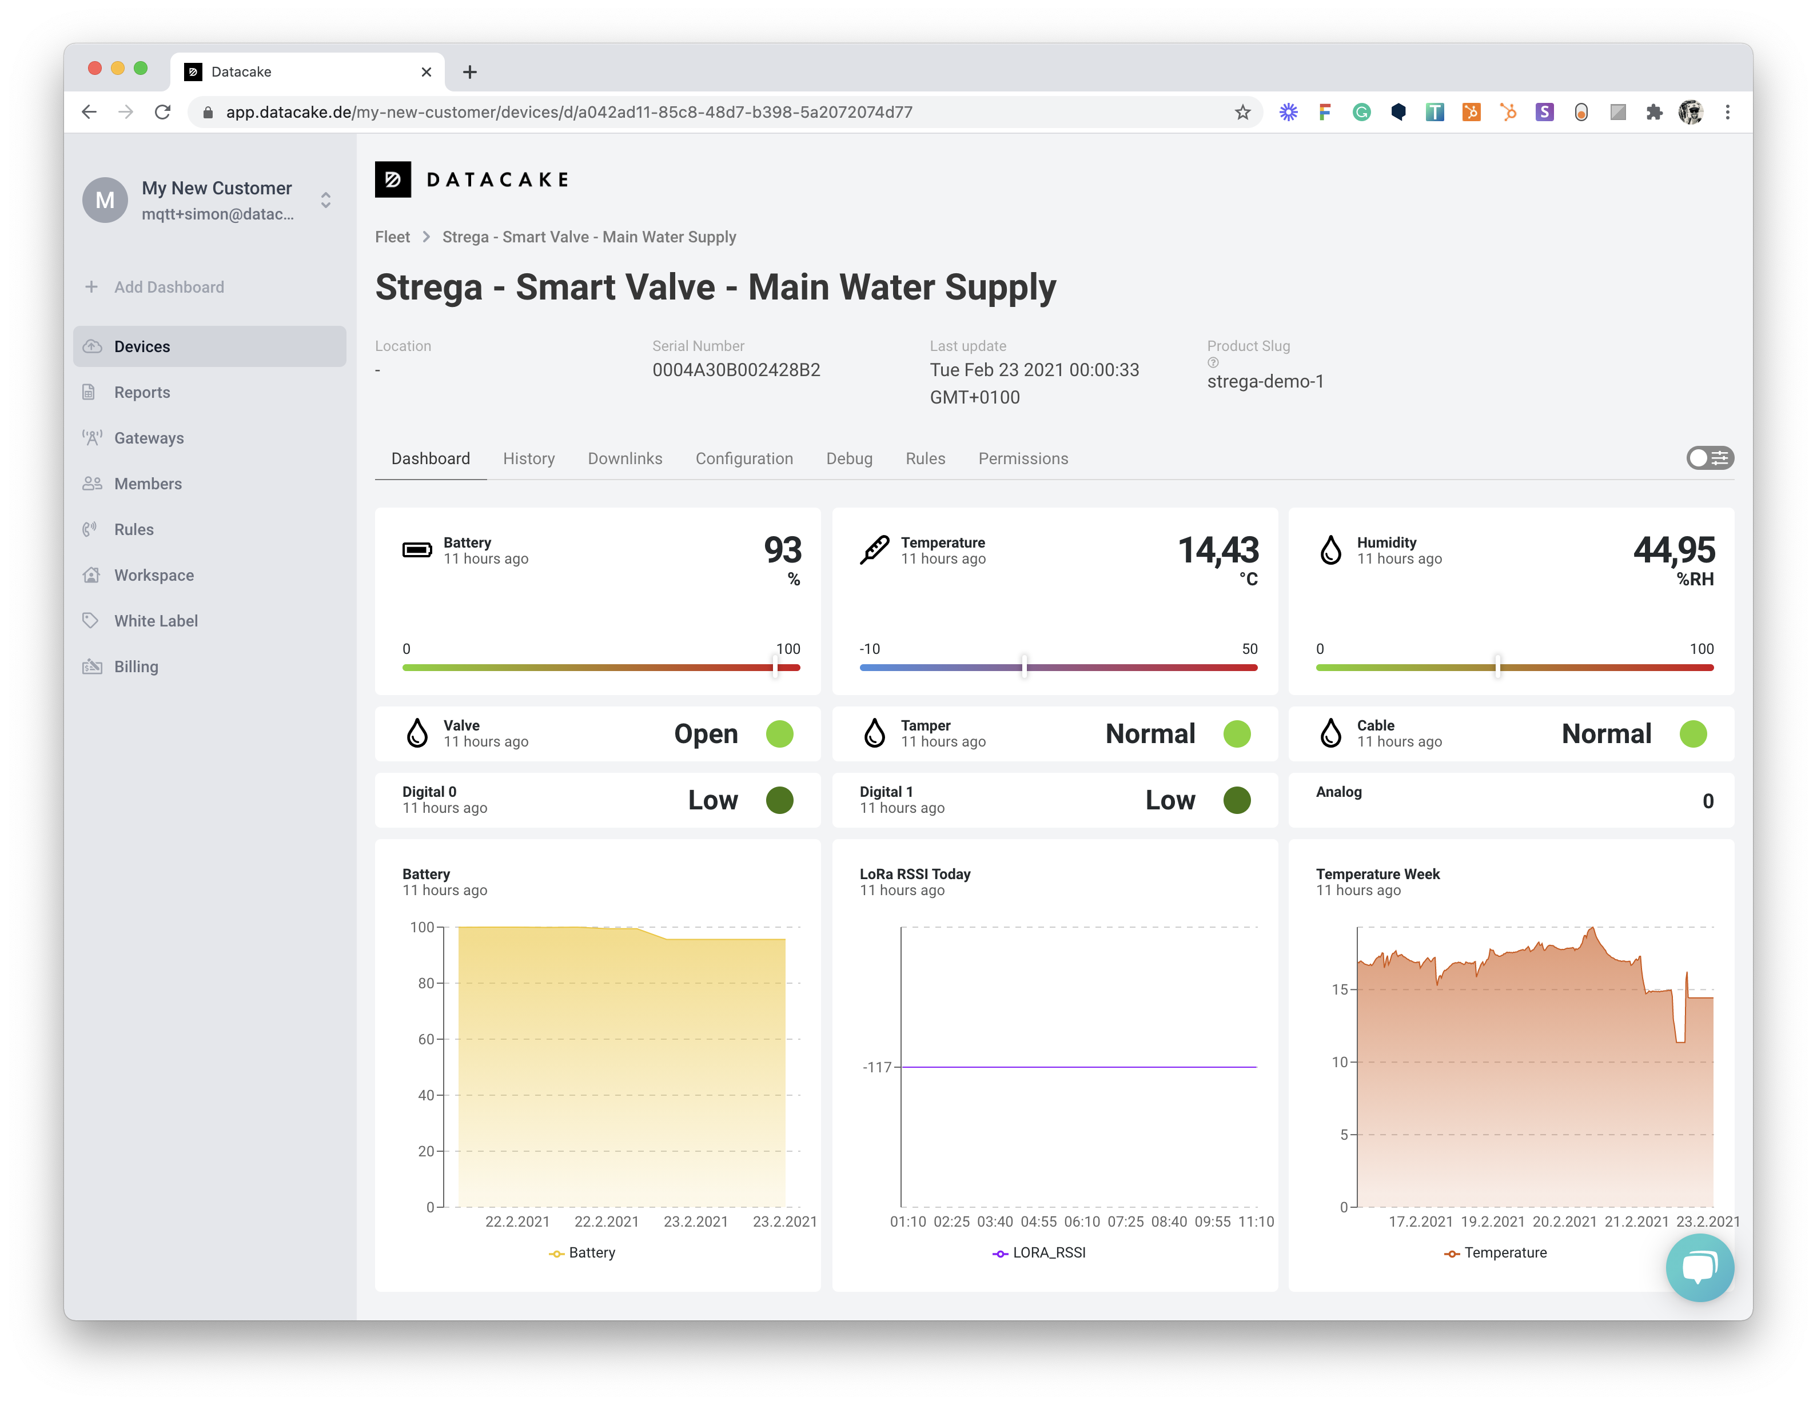Click the Battery gauge bar marker
Viewport: 1817px width, 1405px height.
tap(775, 666)
